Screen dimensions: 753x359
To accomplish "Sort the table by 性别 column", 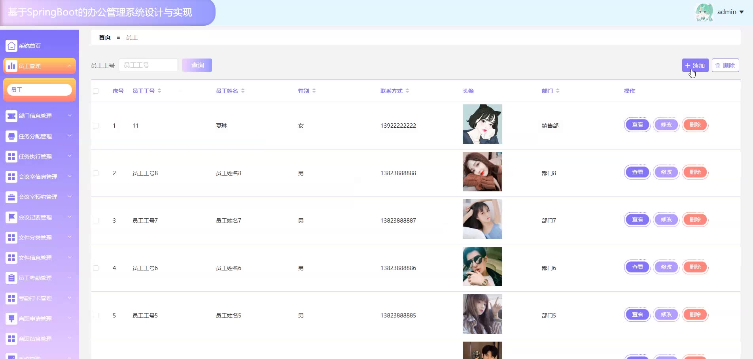I will (x=314, y=91).
